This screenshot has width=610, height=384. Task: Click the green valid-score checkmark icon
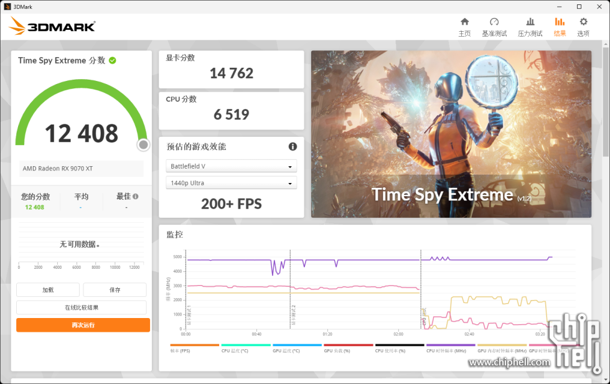pyautogui.click(x=113, y=60)
